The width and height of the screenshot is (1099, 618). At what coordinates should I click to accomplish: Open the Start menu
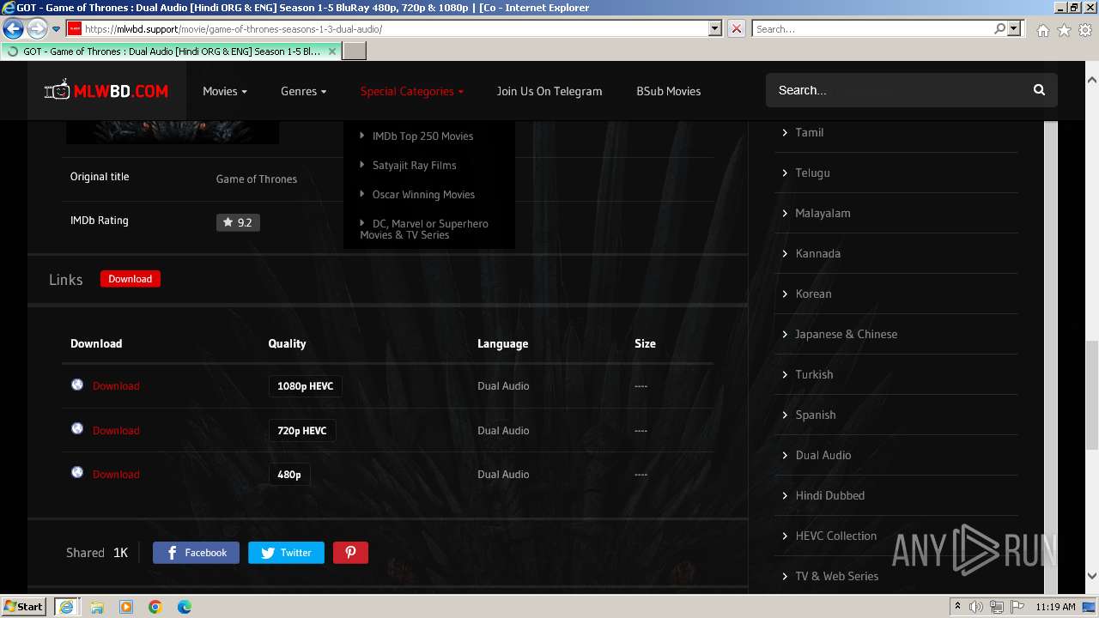[24, 607]
